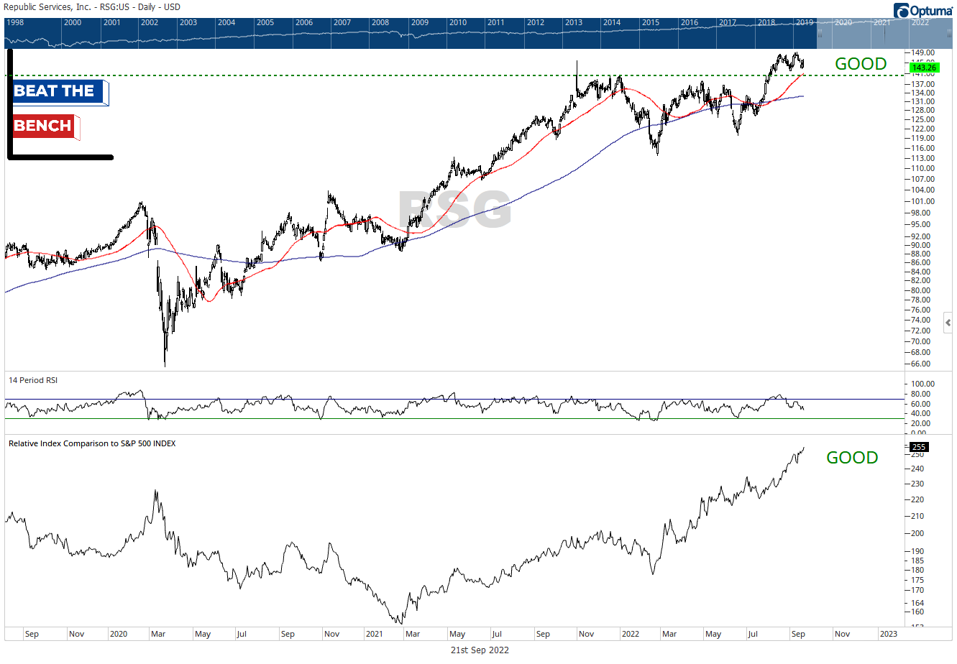
Task: Click the 100.00 RSI axis label
Action: click(x=922, y=384)
